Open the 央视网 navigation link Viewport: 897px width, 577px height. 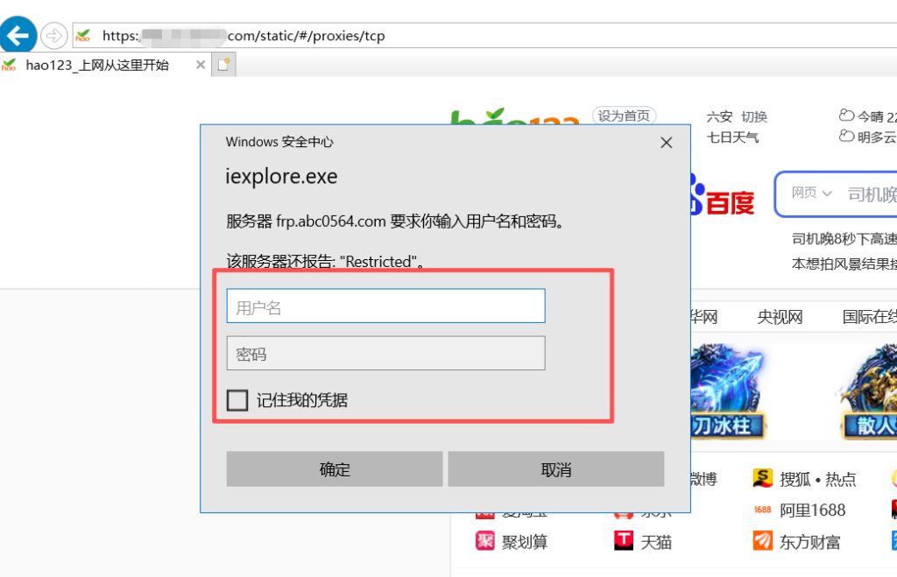[780, 317]
